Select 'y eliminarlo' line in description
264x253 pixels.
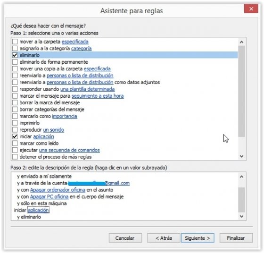(x=29, y=217)
